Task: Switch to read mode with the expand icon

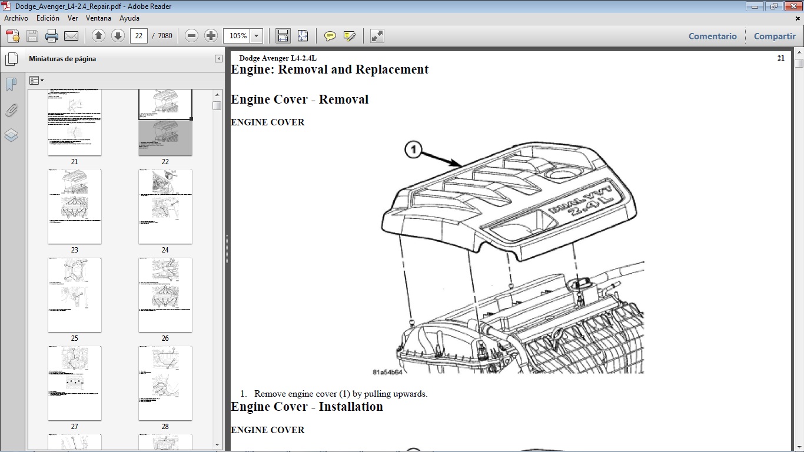Action: [x=377, y=36]
